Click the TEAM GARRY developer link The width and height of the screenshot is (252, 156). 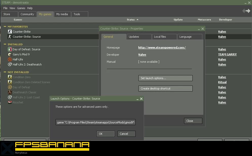pyautogui.click(x=227, y=54)
